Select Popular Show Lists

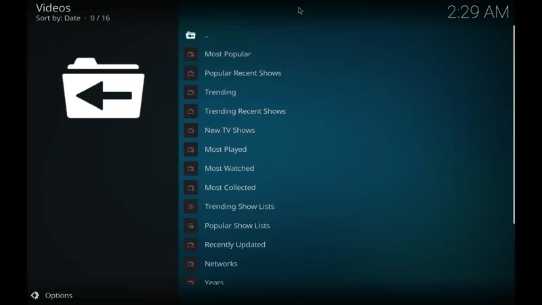pyautogui.click(x=237, y=226)
